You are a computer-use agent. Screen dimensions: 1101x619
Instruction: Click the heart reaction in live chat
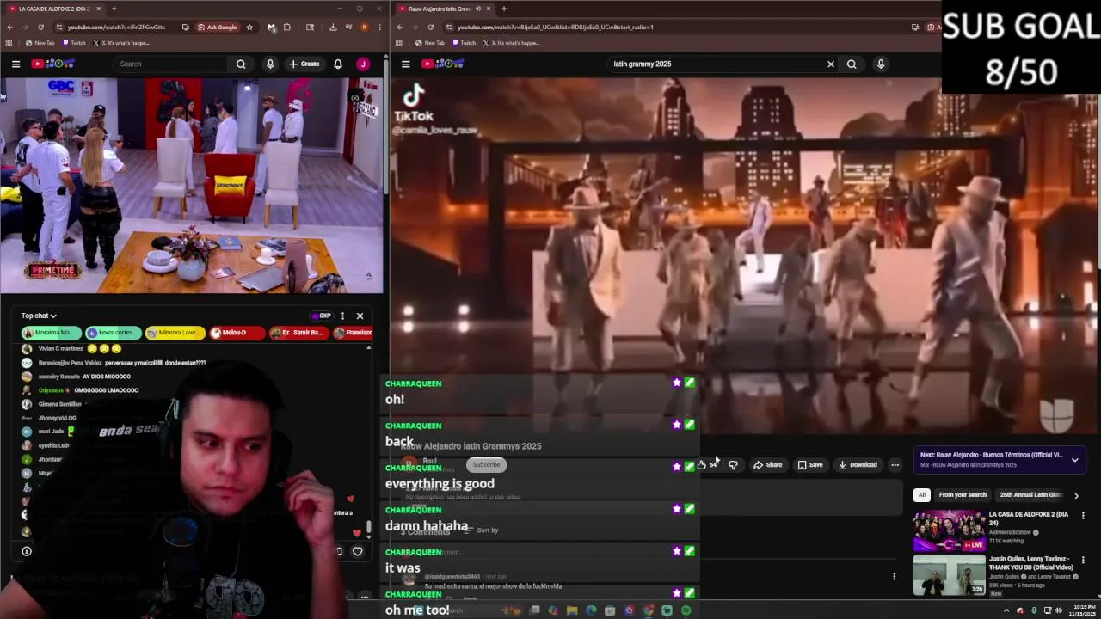[x=358, y=551]
